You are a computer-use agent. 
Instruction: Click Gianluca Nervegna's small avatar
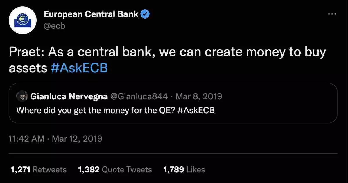pyautogui.click(x=22, y=96)
